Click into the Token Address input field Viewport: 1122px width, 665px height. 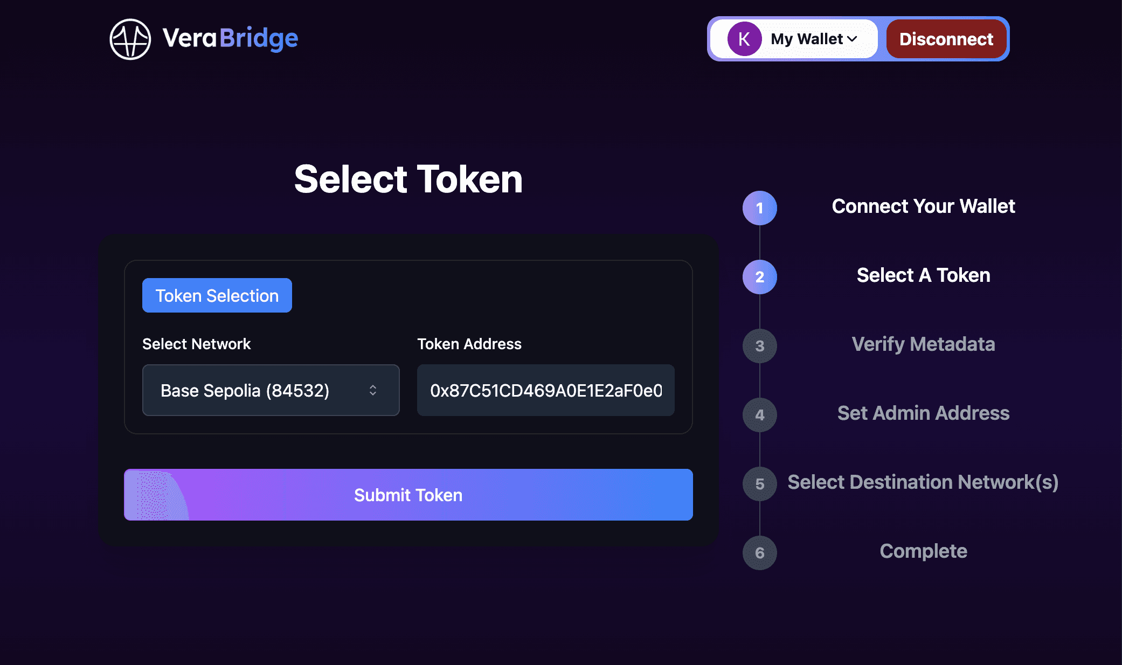pos(545,390)
